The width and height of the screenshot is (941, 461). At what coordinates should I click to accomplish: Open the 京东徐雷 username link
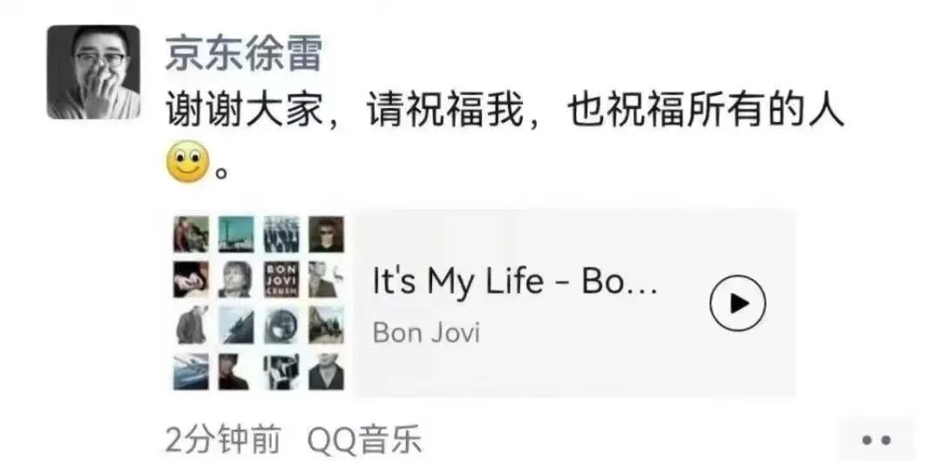243,52
